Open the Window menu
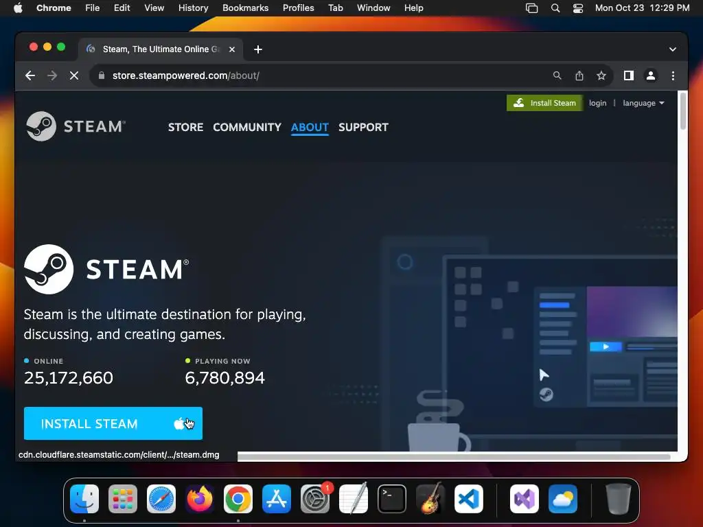This screenshot has width=703, height=527. click(373, 8)
